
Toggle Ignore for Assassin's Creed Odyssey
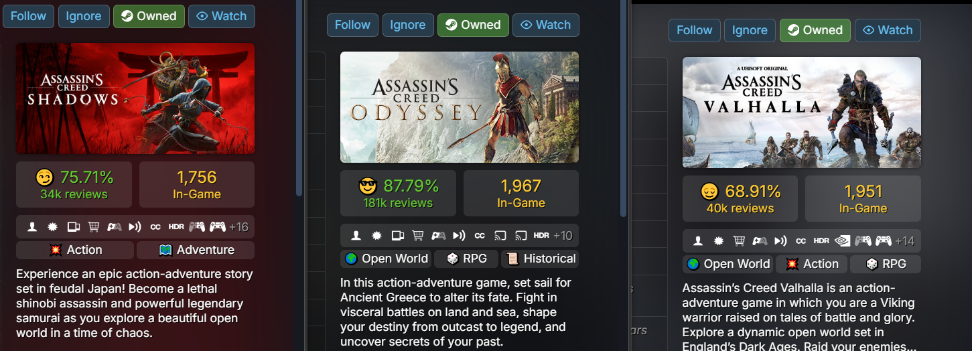tap(408, 25)
